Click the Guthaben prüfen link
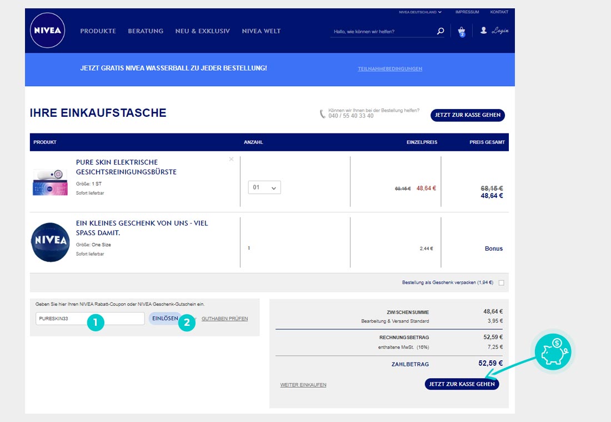 coord(224,319)
